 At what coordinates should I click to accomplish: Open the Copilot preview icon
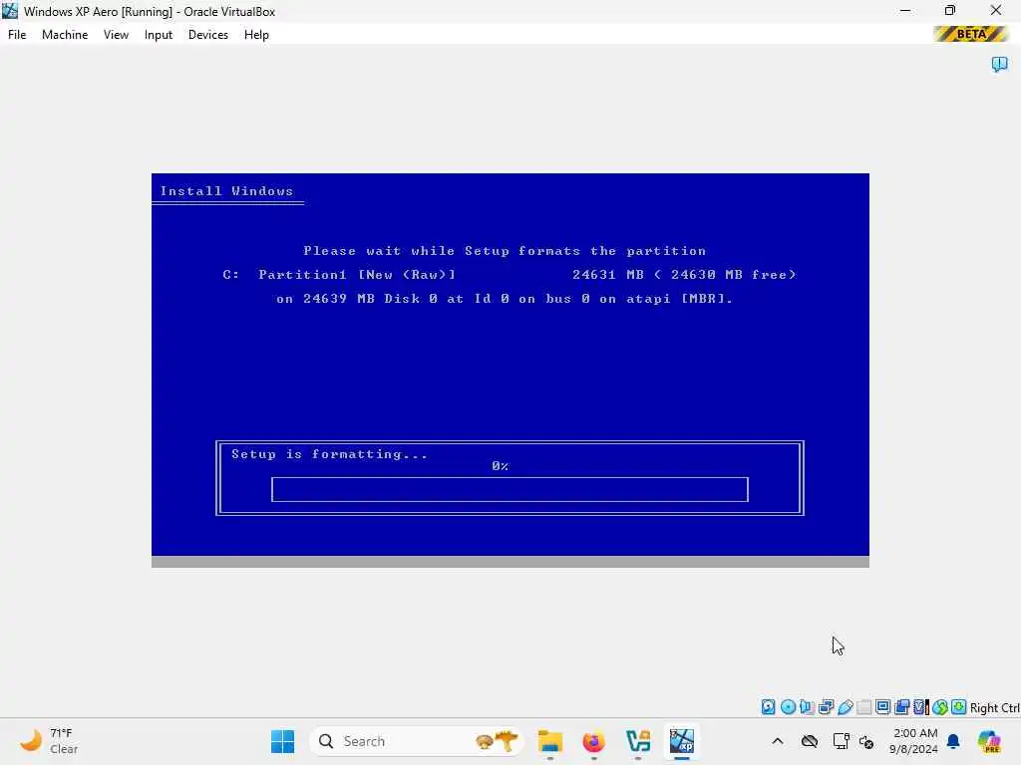click(x=989, y=741)
